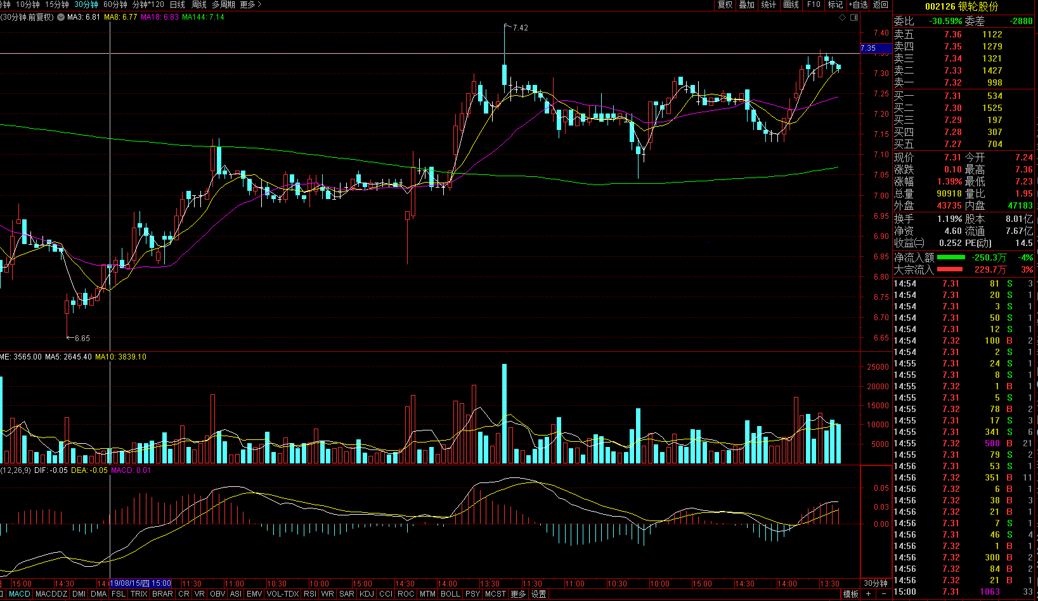Select the RSI indicator tab
1038x601 pixels.
coord(310,594)
